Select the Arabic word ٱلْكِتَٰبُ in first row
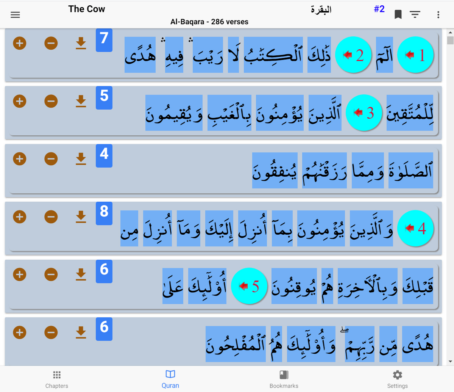Image resolution: width=454 pixels, height=392 pixels. pos(273,55)
